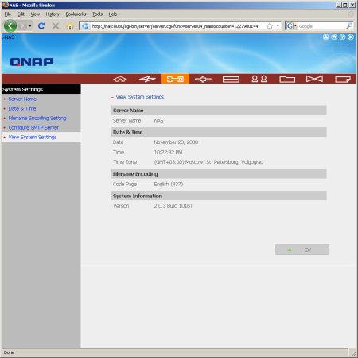Click the forward navigation arrow
This screenshot has width=358, height=358.
23,26
